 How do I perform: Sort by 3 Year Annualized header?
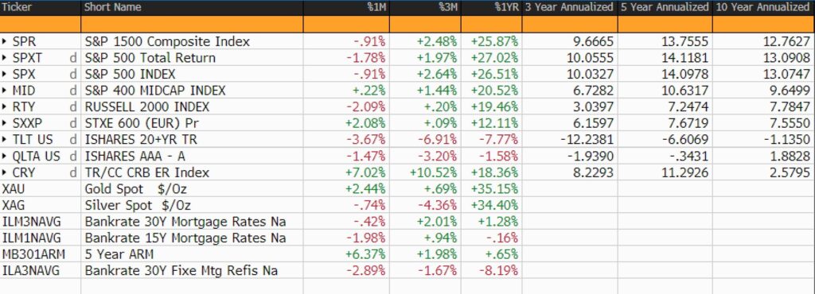570,7
